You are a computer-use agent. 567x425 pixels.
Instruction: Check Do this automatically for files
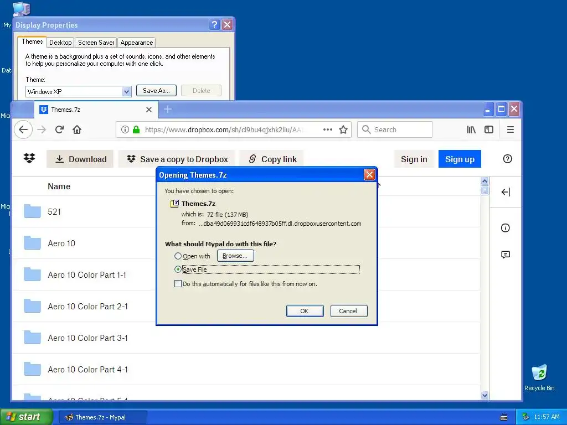point(178,284)
